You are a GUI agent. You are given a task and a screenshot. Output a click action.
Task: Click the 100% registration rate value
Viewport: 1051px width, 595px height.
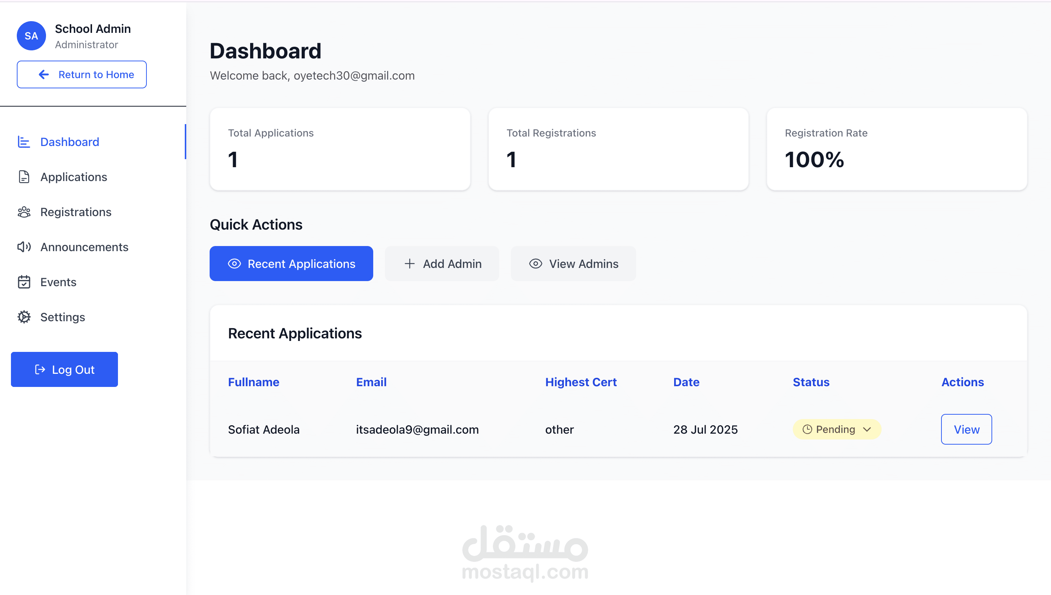814,160
